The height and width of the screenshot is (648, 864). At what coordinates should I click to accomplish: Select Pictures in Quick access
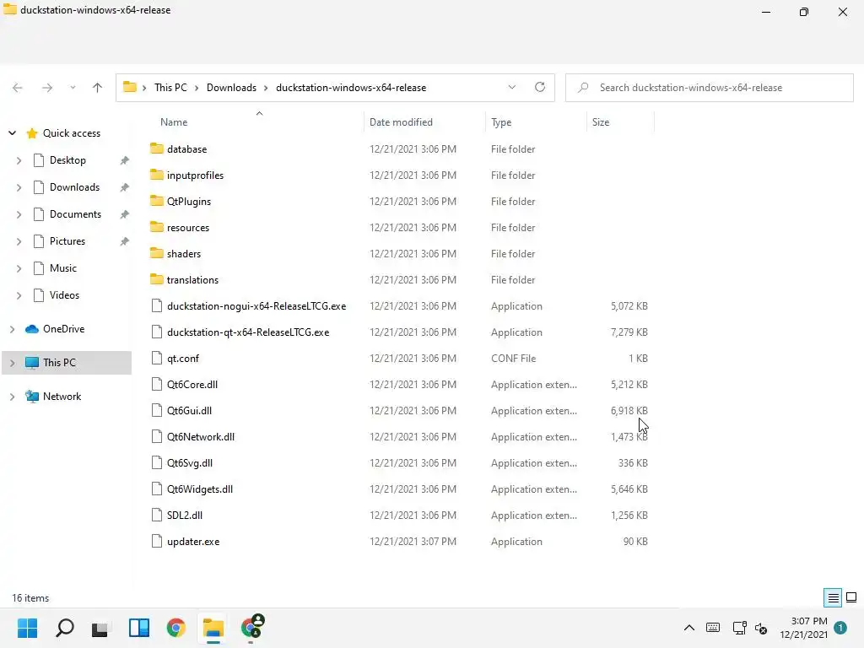pos(67,241)
